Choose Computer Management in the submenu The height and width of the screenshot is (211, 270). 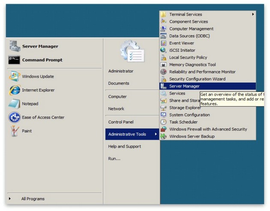208,29
